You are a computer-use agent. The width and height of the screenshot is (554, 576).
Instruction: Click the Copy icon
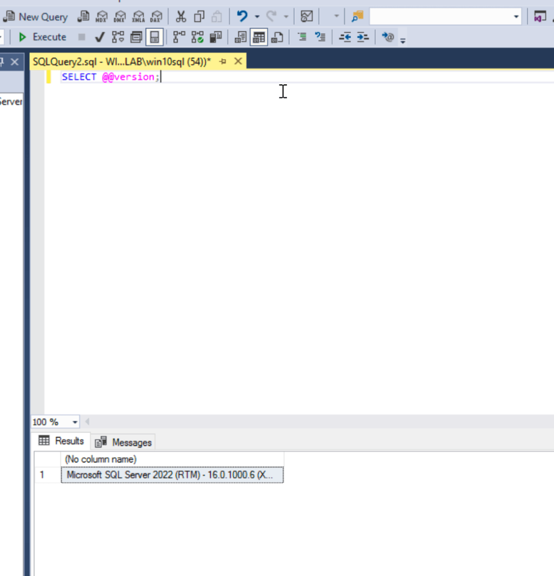click(199, 16)
